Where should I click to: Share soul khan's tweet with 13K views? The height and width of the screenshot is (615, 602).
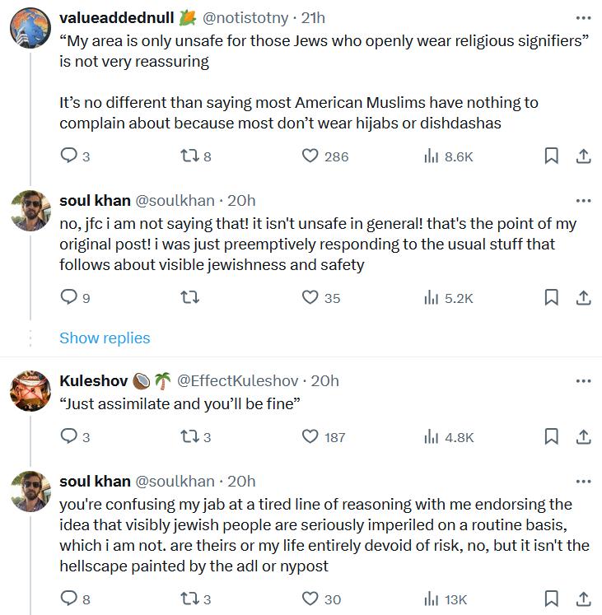[582, 599]
